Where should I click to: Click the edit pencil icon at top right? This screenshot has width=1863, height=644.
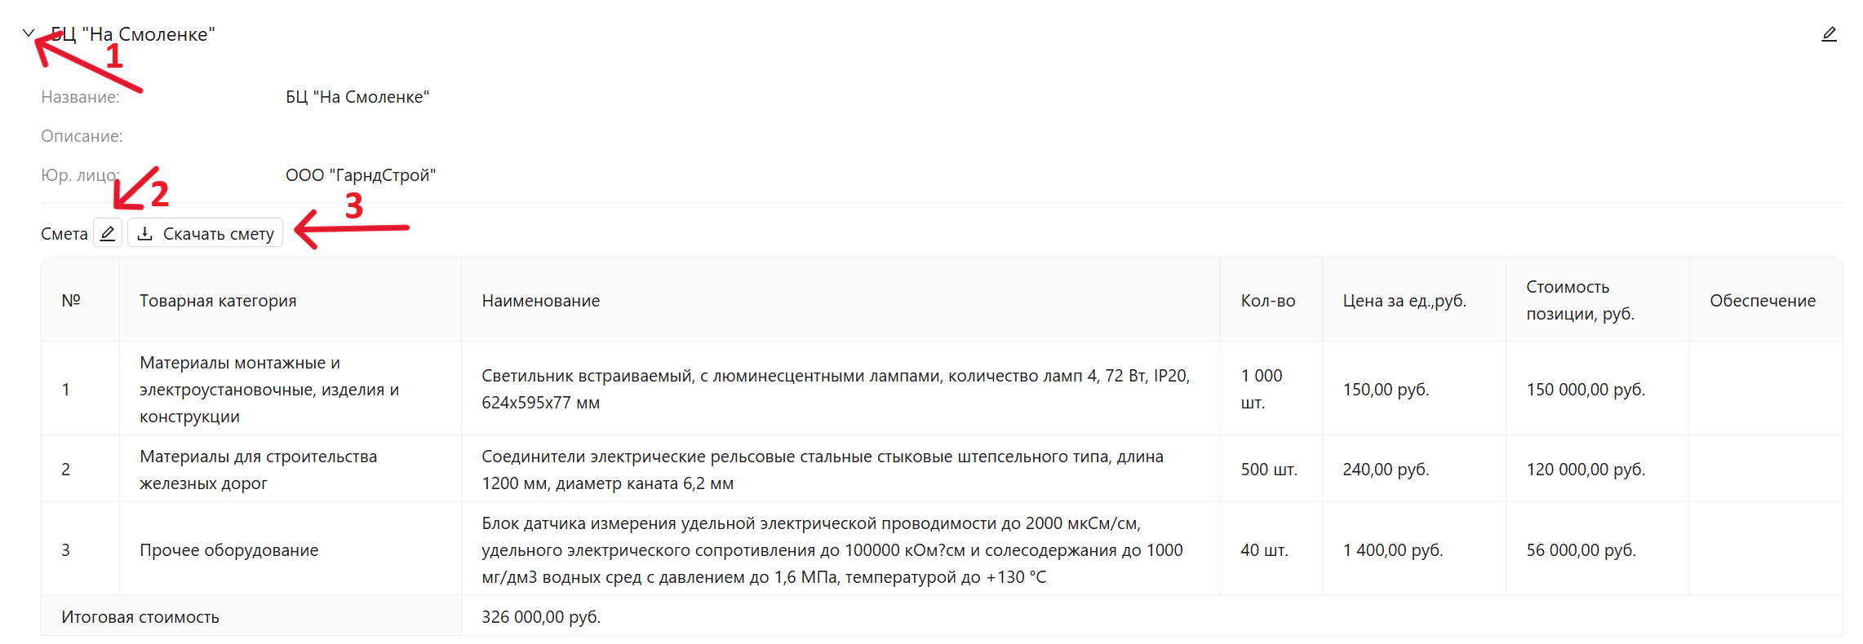click(x=1829, y=34)
